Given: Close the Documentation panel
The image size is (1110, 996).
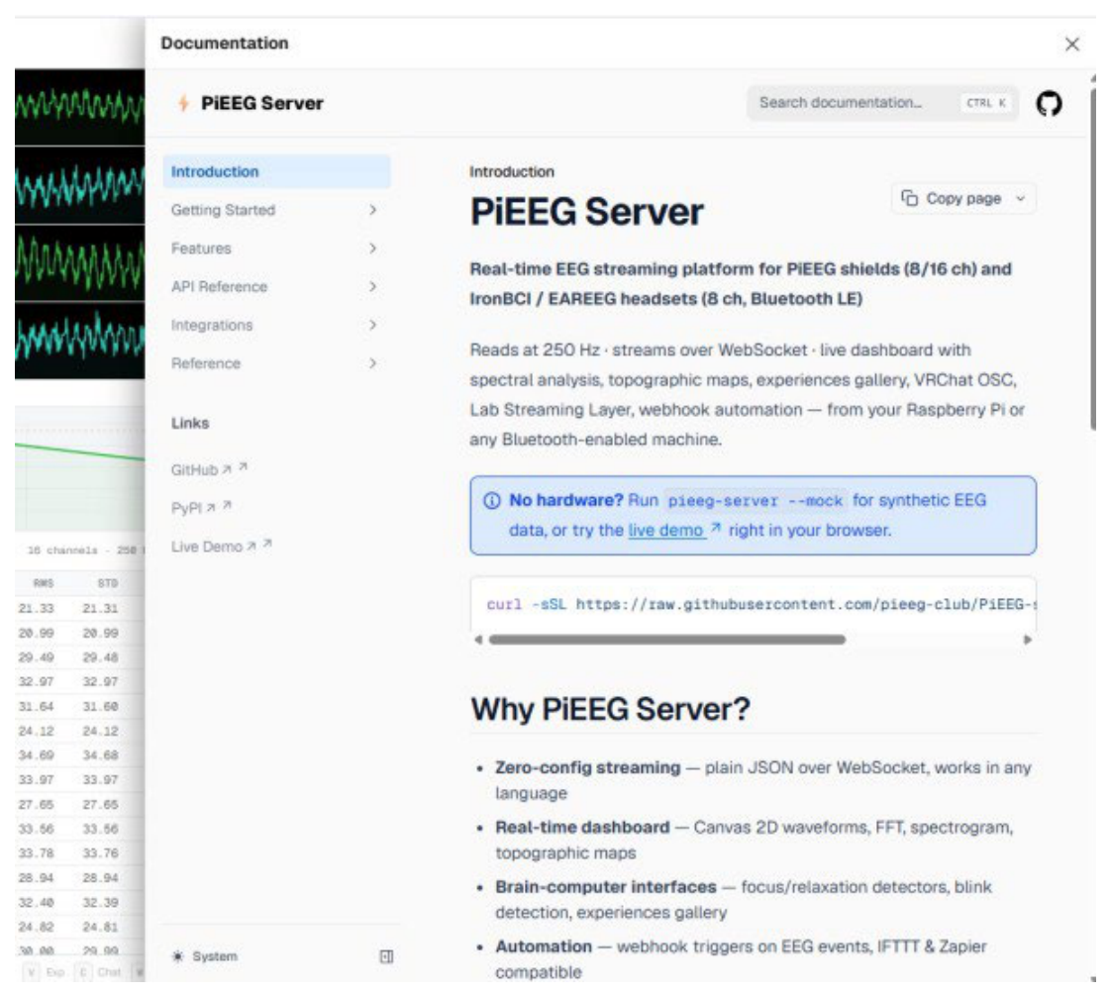Looking at the screenshot, I should coord(1071,44).
